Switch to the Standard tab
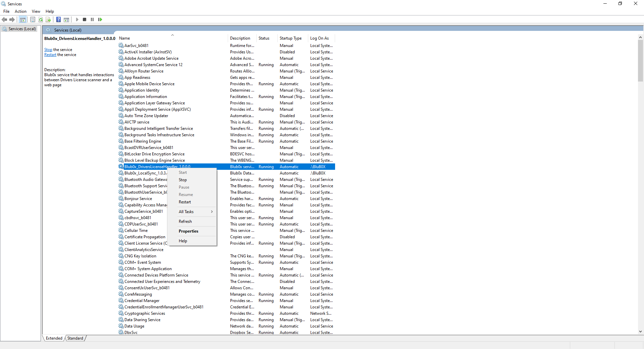 pyautogui.click(x=75, y=338)
